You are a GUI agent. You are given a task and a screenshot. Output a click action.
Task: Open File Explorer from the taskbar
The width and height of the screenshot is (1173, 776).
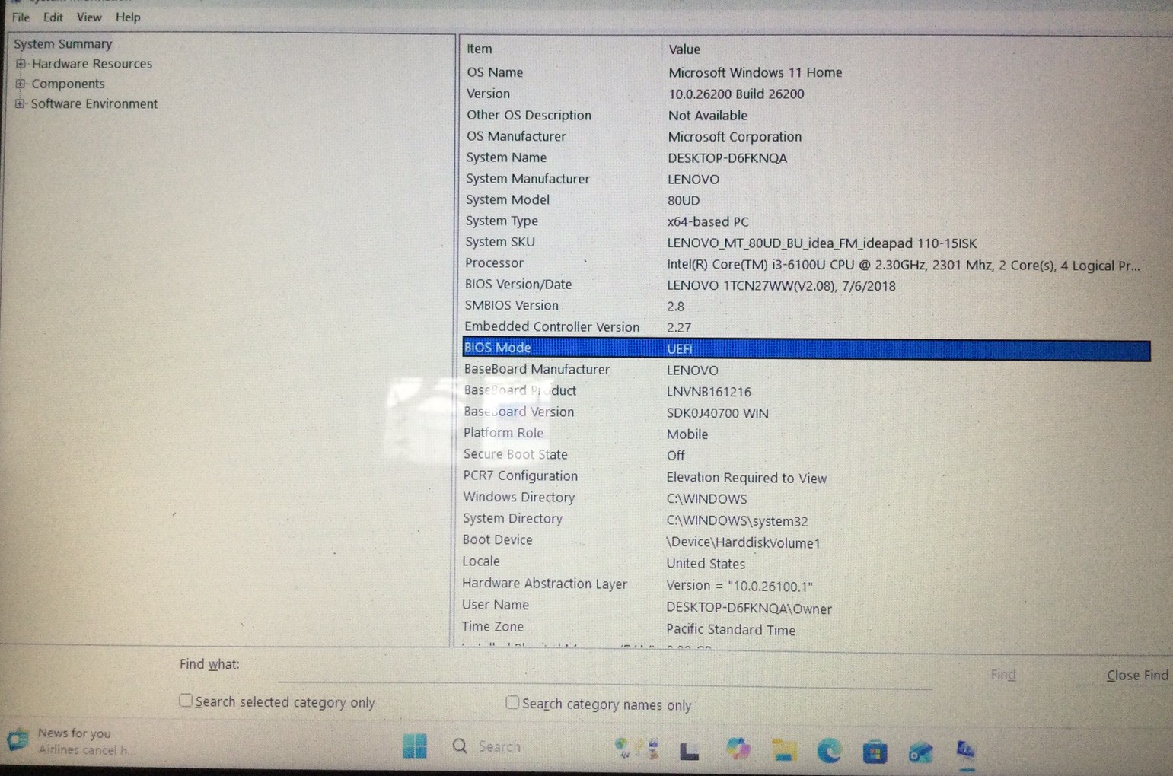pos(783,750)
